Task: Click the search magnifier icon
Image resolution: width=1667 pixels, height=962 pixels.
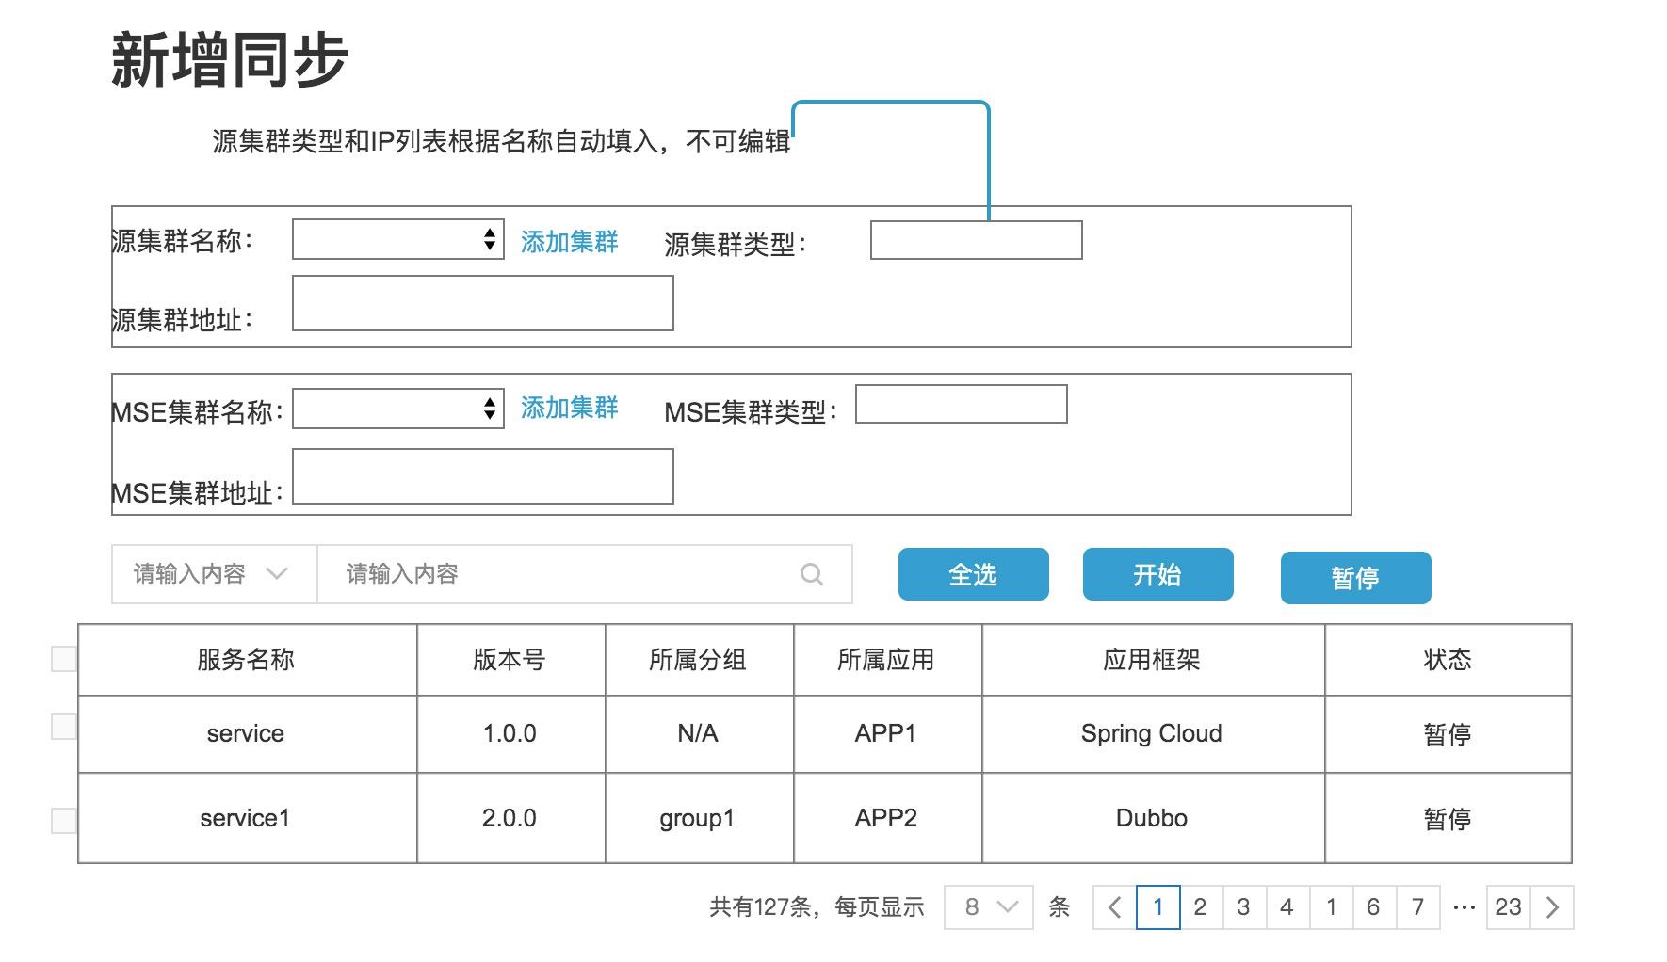Action: 811,574
